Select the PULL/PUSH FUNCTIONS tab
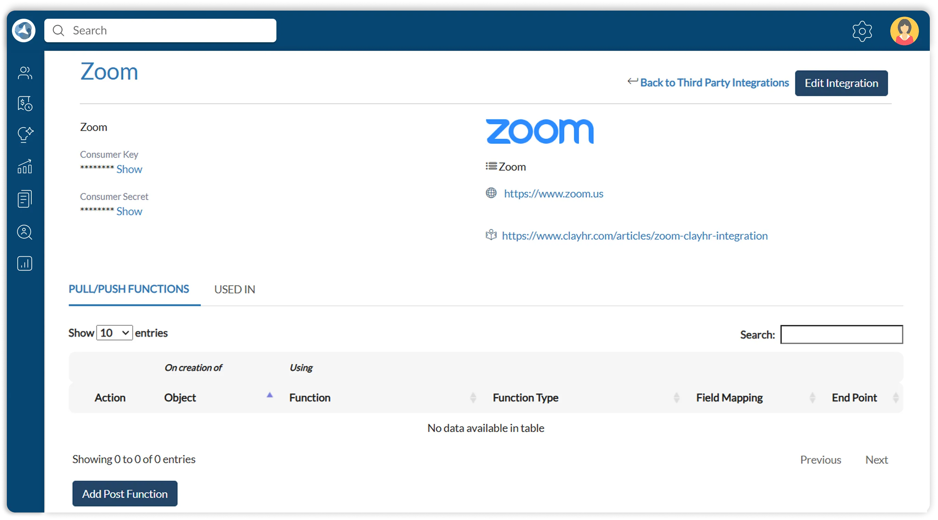 pyautogui.click(x=129, y=289)
